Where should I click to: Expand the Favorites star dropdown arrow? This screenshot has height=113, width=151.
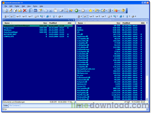click(93, 11)
